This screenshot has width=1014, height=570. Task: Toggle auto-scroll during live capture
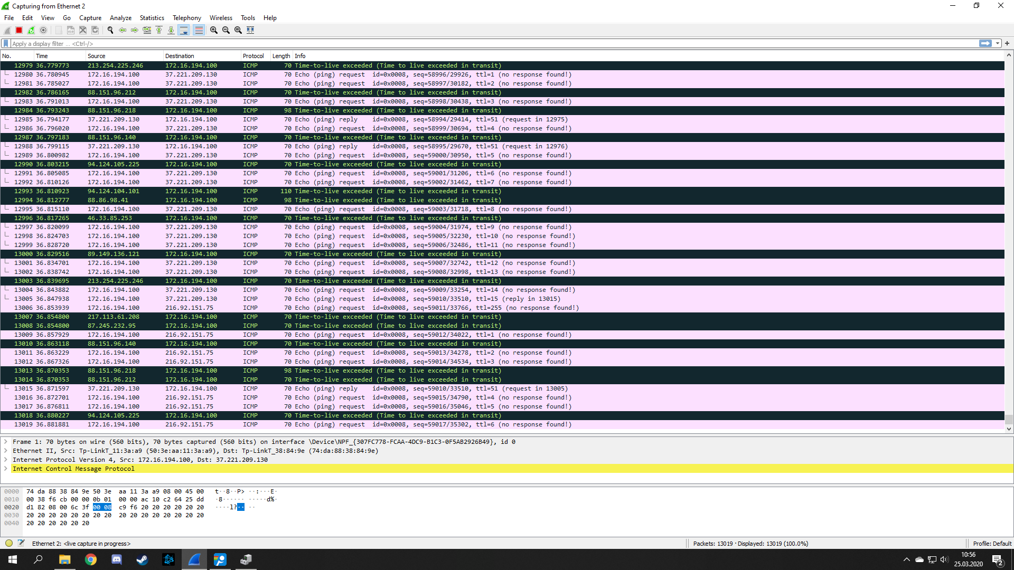(183, 30)
